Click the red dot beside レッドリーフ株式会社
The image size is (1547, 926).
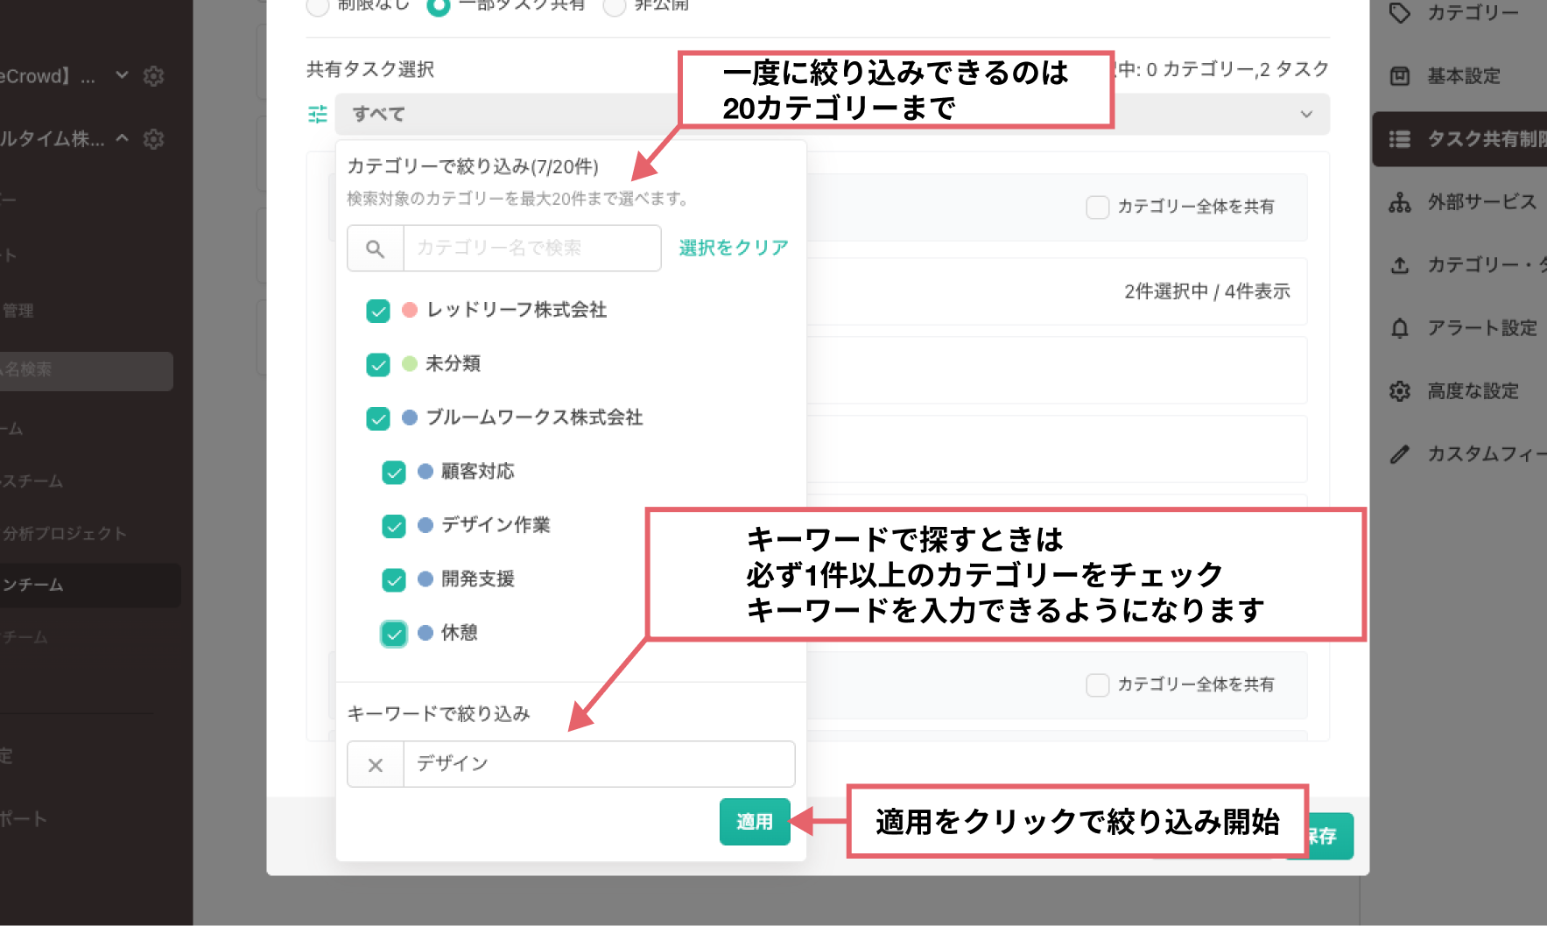(x=409, y=310)
